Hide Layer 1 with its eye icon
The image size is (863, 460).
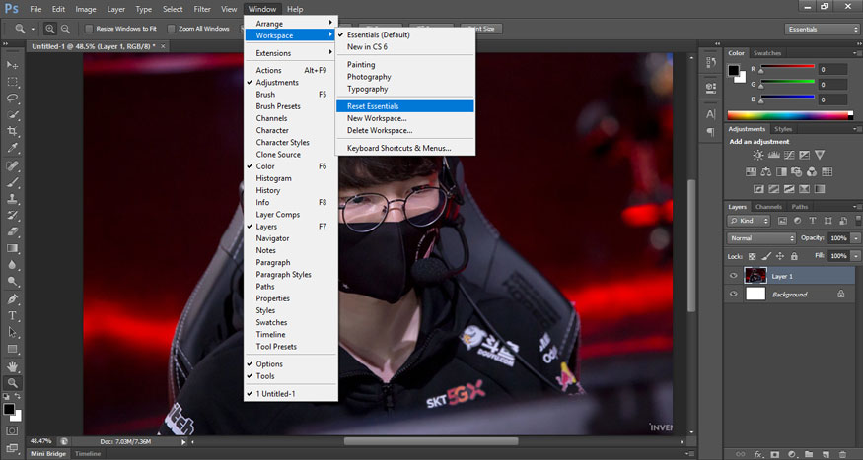(733, 276)
